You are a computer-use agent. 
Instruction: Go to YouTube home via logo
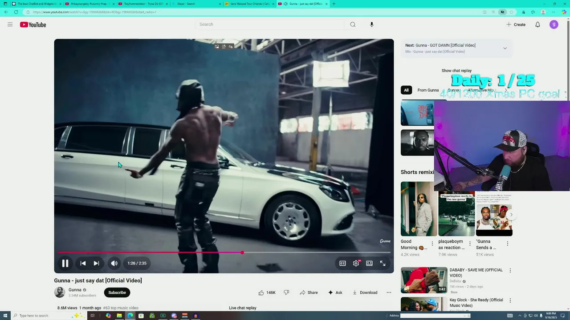pyautogui.click(x=33, y=24)
